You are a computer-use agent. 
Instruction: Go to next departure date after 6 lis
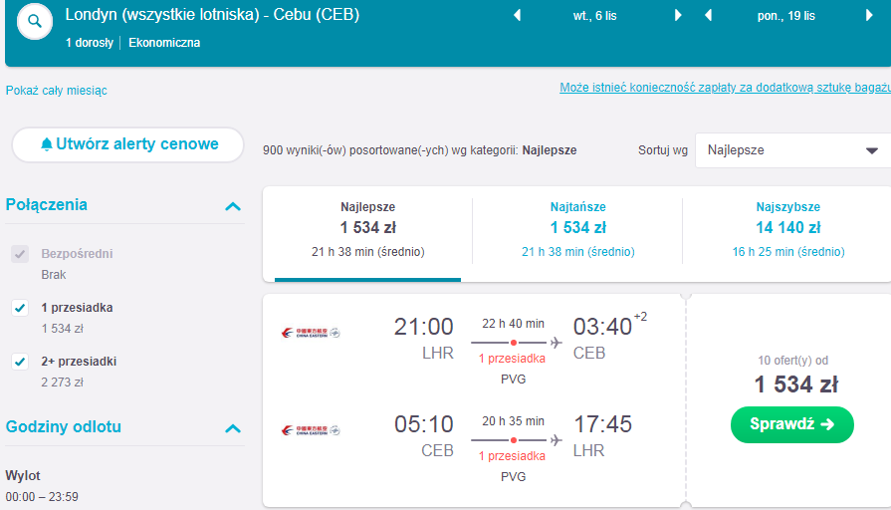point(677,15)
